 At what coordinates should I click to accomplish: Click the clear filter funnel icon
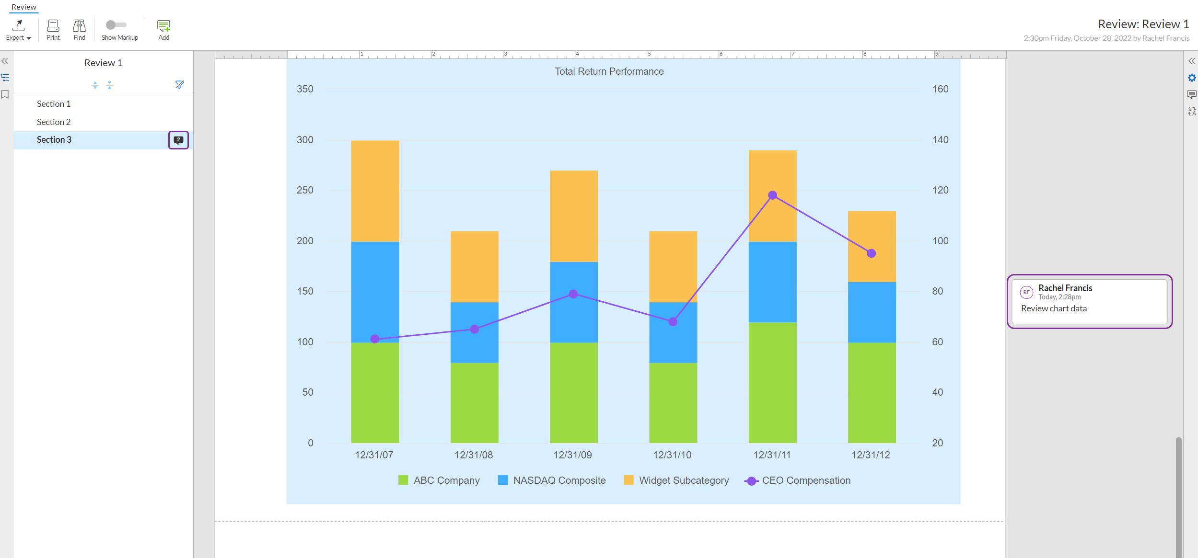coord(179,85)
